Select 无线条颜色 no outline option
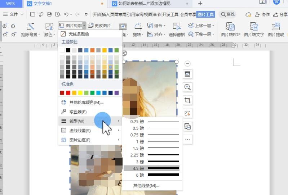Viewport: 288px width, 195px height. click(x=79, y=34)
